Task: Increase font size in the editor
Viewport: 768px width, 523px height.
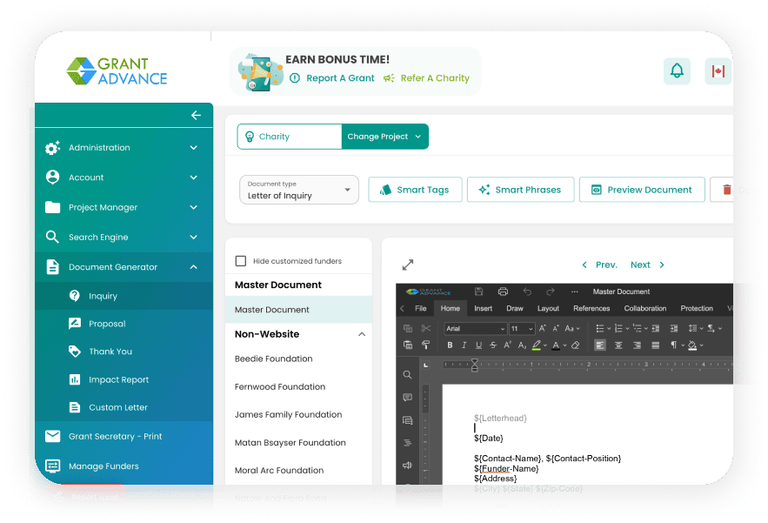Action: (542, 328)
